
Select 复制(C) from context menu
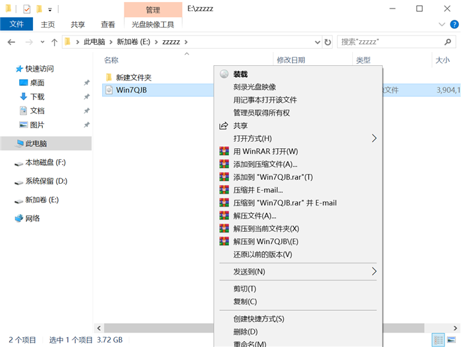(x=245, y=302)
